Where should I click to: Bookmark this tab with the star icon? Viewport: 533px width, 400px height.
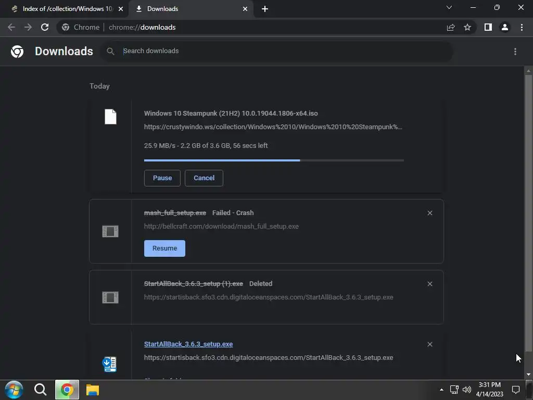tap(467, 27)
